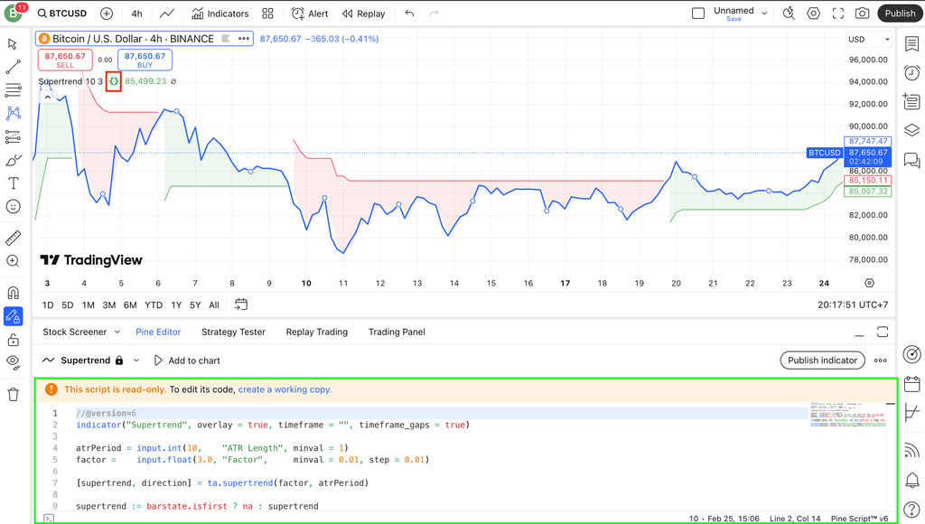Switch to Strategy Tester tab
Image resolution: width=925 pixels, height=524 pixels.
[233, 332]
